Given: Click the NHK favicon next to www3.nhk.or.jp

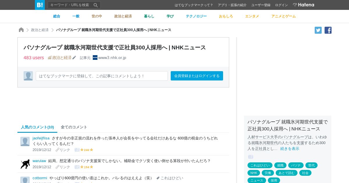Looking at the screenshot, I should coord(95,58).
